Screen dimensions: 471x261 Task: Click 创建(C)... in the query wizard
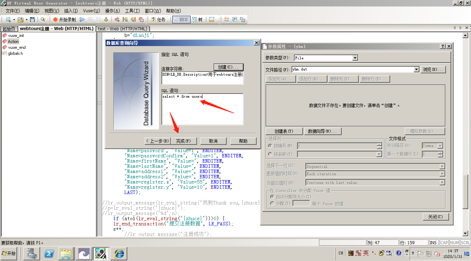[228, 67]
